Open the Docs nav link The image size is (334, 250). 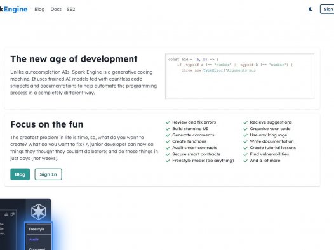[56, 9]
